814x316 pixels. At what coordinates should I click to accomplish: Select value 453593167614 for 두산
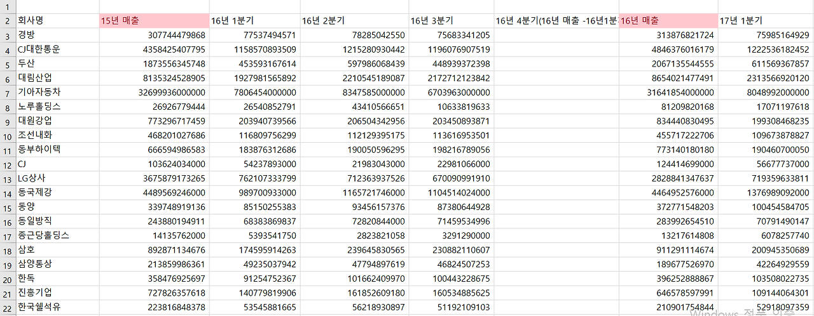click(x=254, y=63)
